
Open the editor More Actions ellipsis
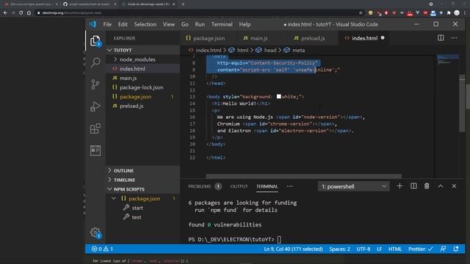pos(454,38)
